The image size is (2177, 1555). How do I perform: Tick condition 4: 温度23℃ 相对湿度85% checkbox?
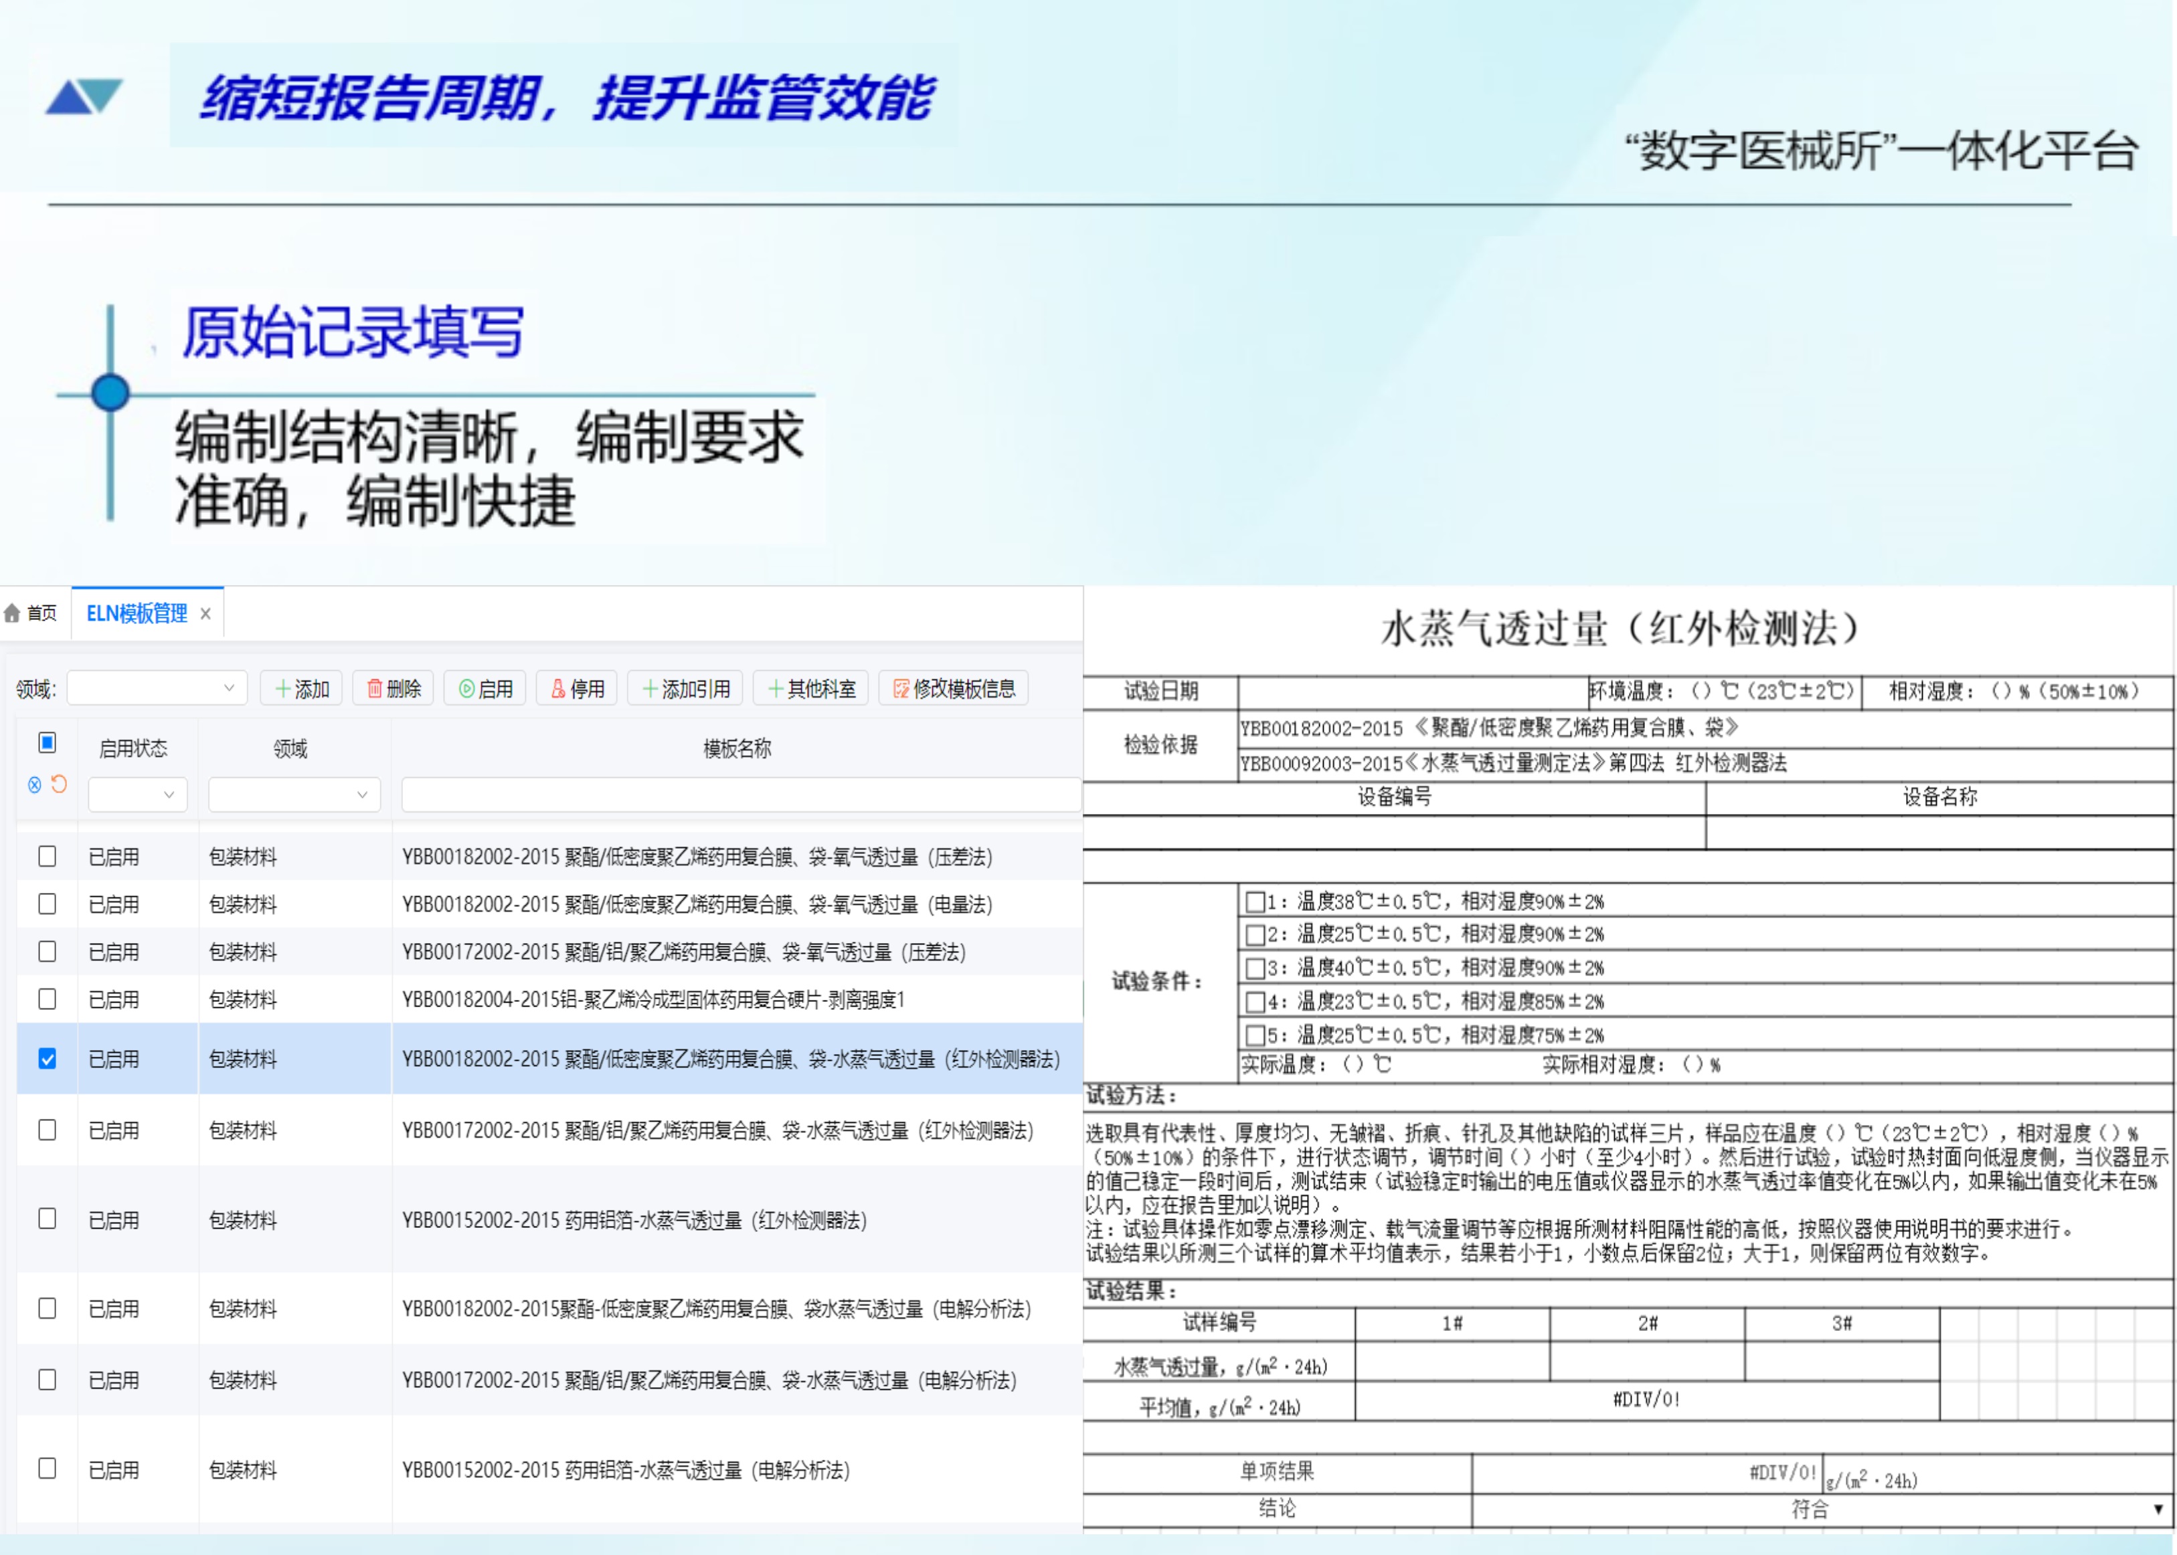click(1254, 1002)
